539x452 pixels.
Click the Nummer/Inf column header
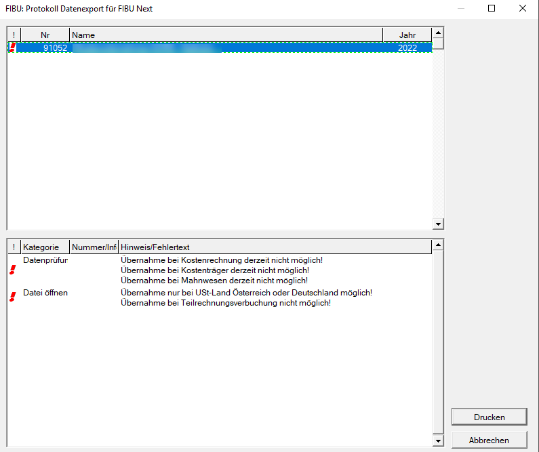(x=94, y=247)
